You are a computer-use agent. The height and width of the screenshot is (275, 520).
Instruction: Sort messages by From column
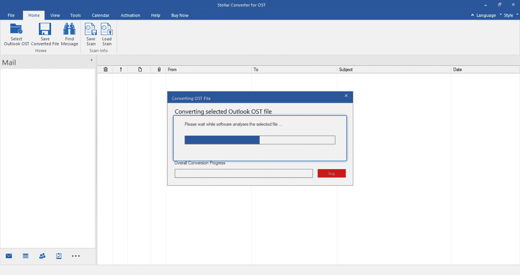click(x=209, y=70)
